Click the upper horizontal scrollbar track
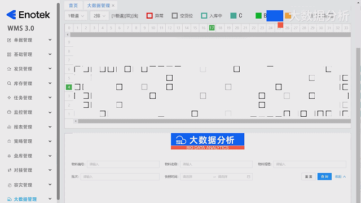361x203 pixels. pos(210,34)
